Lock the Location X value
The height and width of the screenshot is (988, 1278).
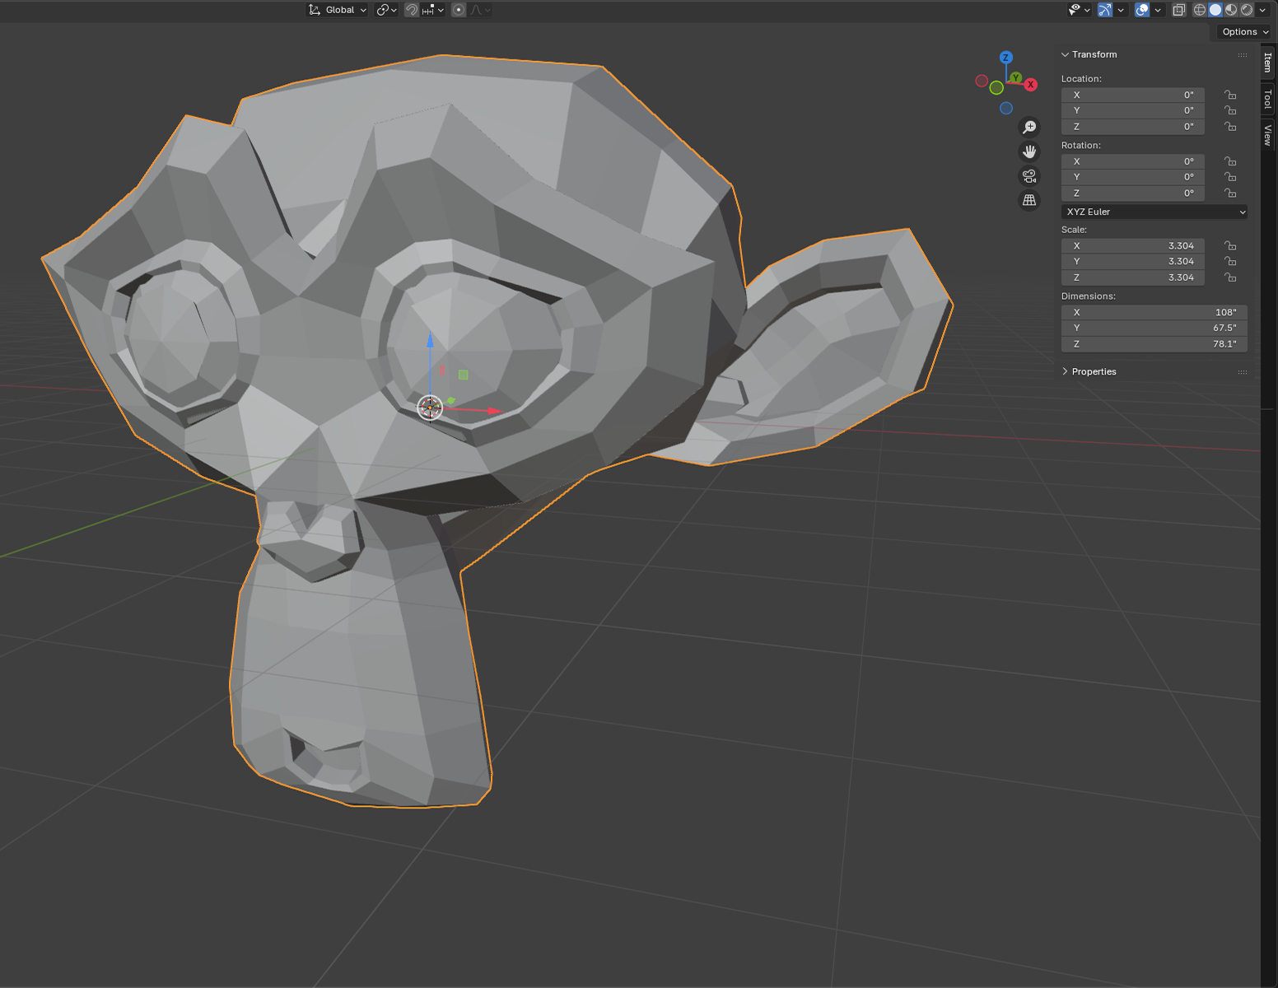click(x=1230, y=95)
